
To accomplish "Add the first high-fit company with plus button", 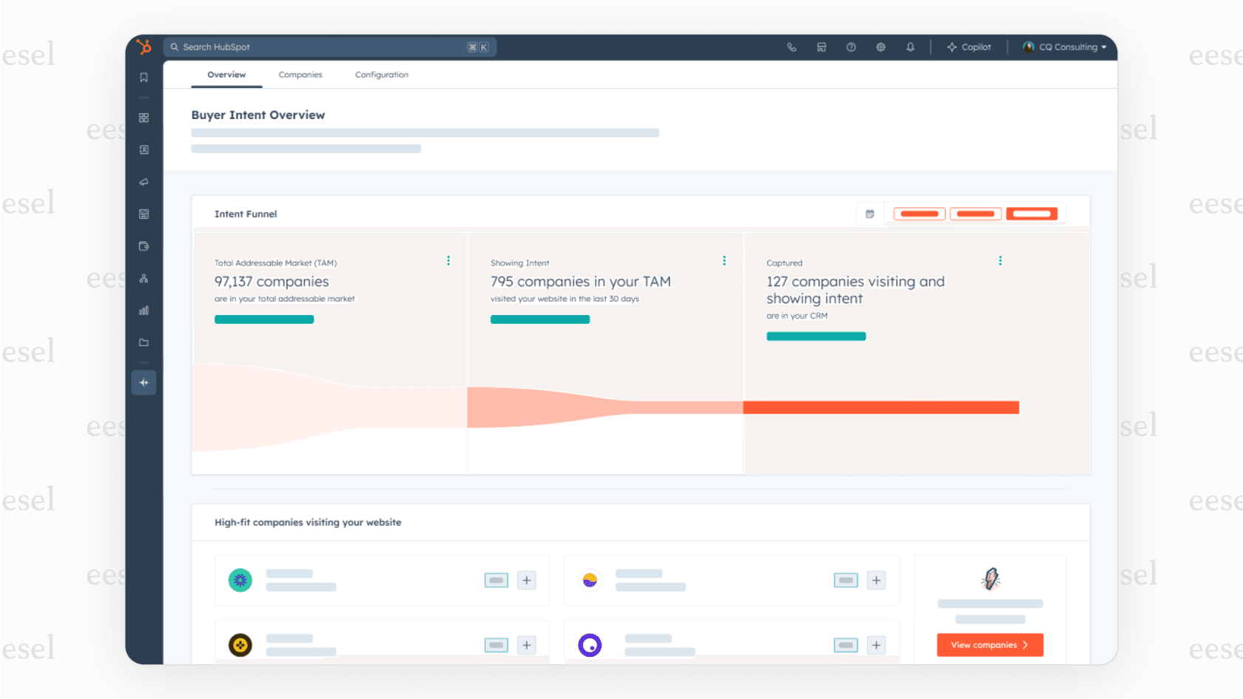I will [x=527, y=580].
